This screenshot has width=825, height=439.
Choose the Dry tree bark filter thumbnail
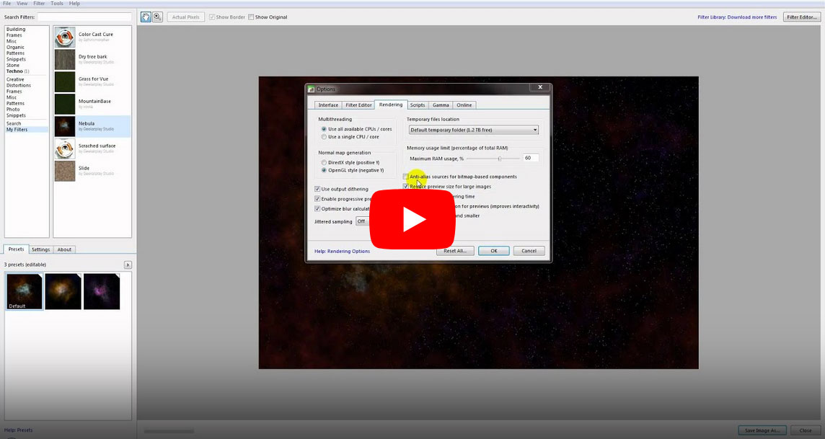65,59
